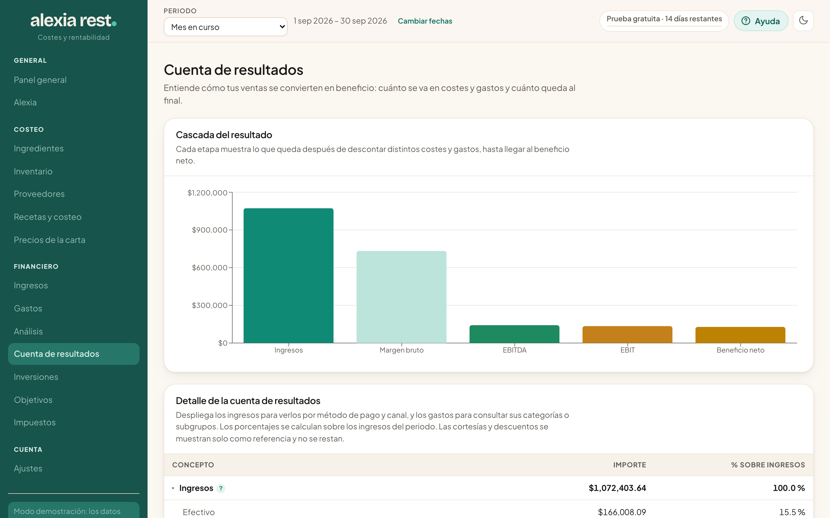
Task: Click the % SOBRE INGRESOS column header
Action: [x=768, y=465]
